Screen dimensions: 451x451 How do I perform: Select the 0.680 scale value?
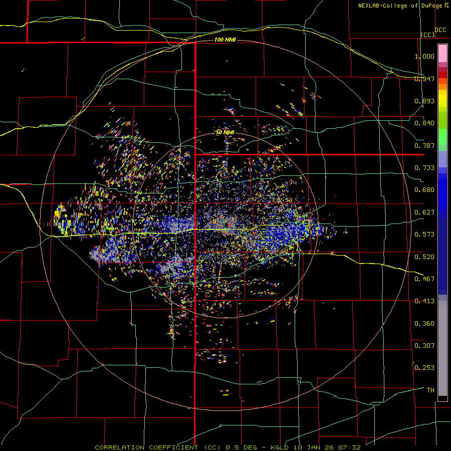(424, 190)
